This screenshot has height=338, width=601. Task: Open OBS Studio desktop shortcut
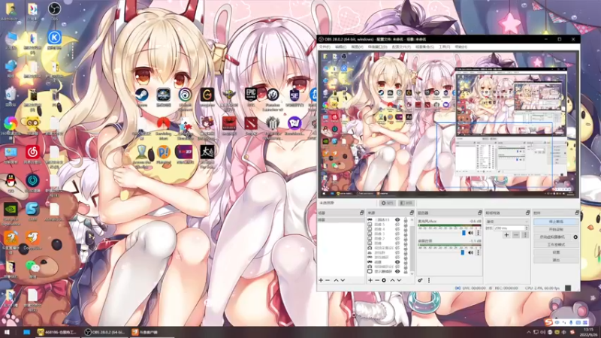click(54, 11)
